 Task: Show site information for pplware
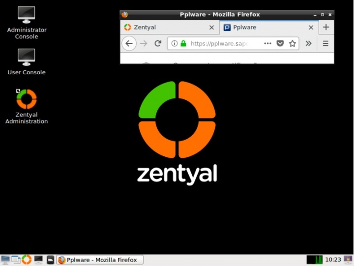tap(175, 43)
